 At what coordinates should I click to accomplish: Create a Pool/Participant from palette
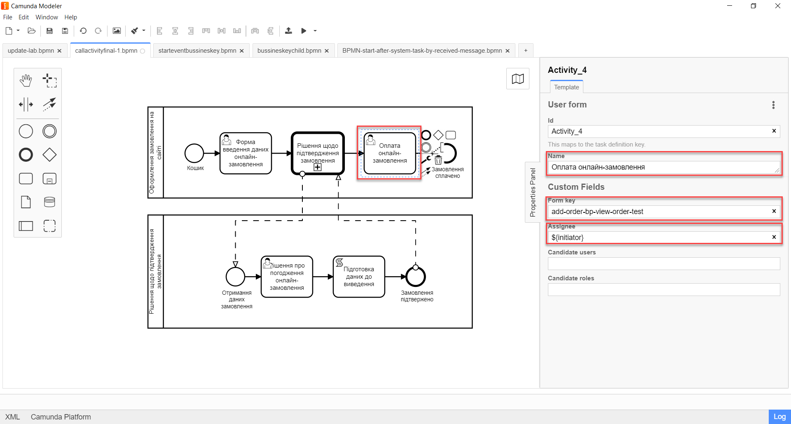tap(26, 226)
